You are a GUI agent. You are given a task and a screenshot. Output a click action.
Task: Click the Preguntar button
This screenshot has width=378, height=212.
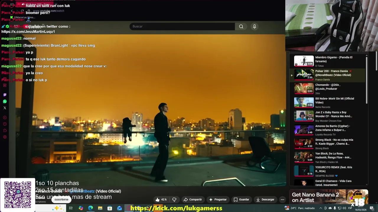pos(218,200)
